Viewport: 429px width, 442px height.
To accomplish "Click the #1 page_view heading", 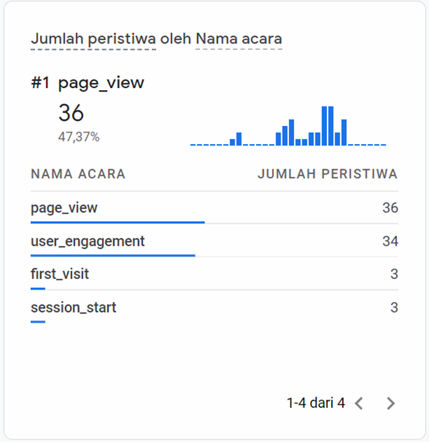I will click(x=87, y=83).
